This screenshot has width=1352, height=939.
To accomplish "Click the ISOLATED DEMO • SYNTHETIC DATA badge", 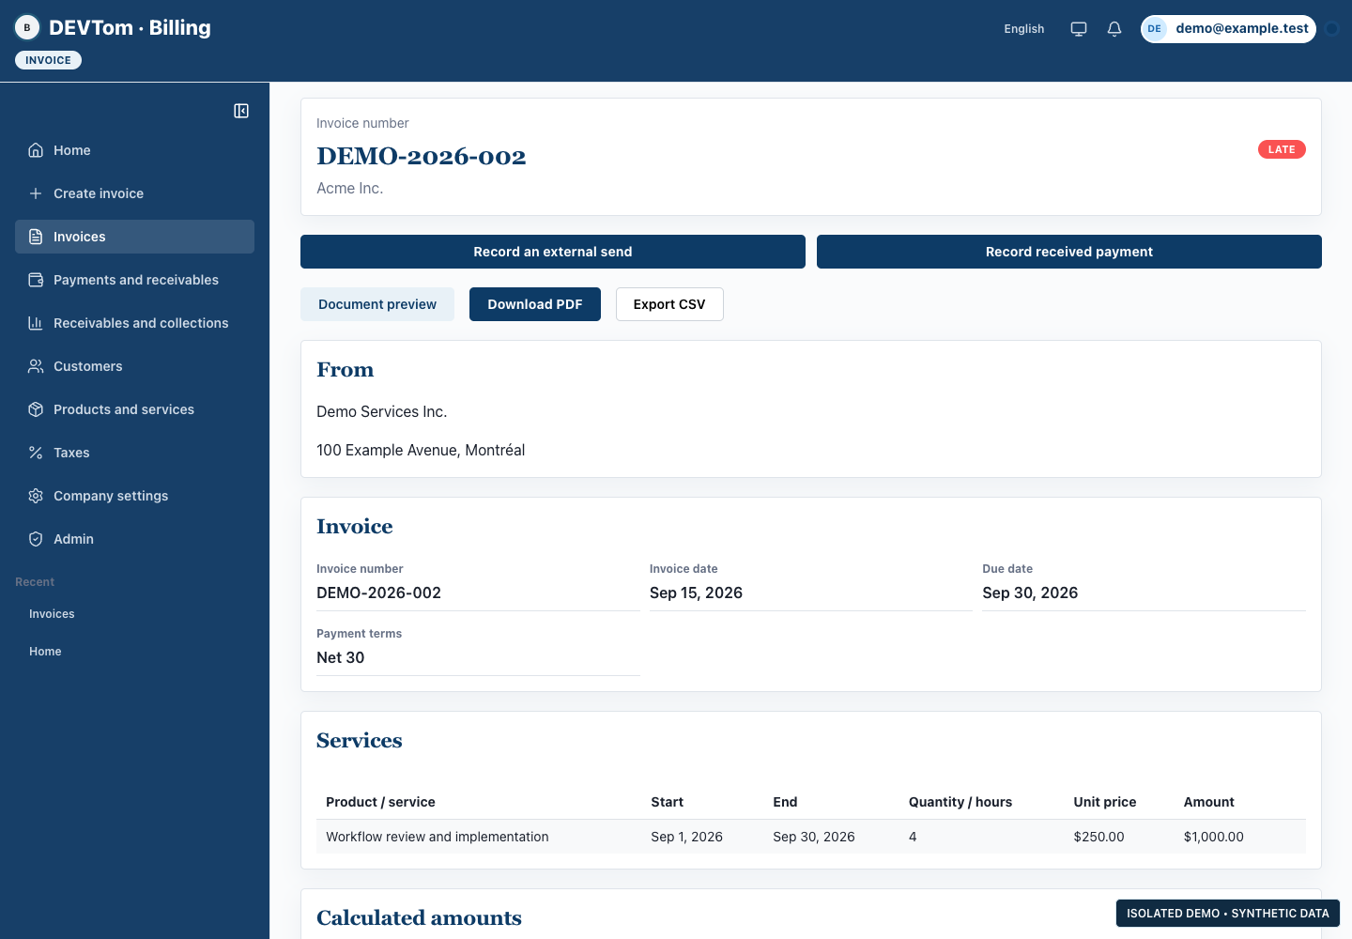I will click(x=1228, y=914).
